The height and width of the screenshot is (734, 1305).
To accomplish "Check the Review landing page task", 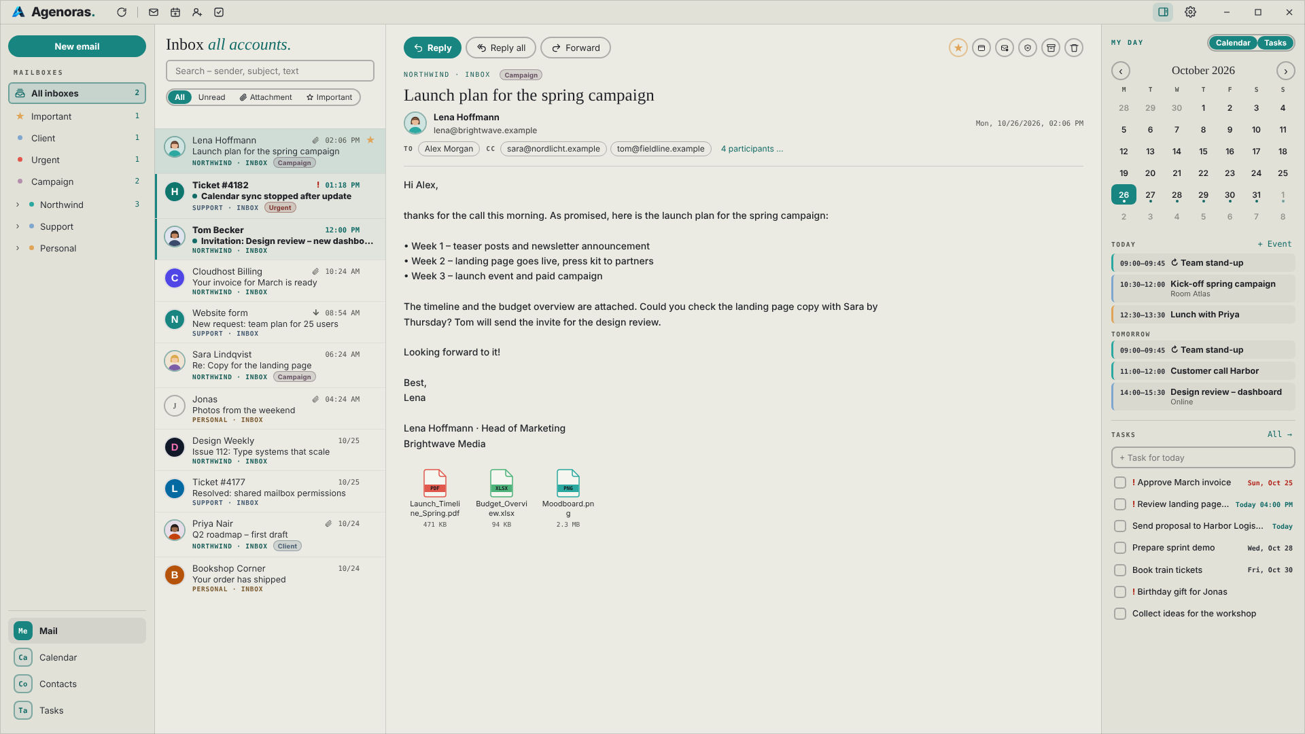I will tap(1120, 504).
